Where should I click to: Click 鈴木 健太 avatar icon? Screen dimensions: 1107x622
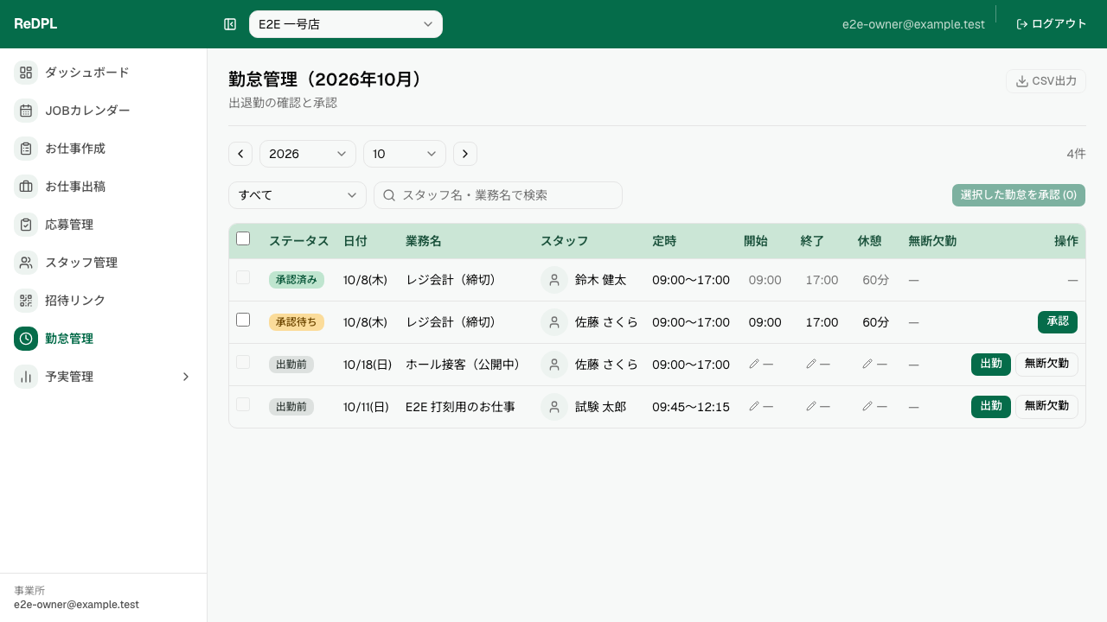pos(554,280)
